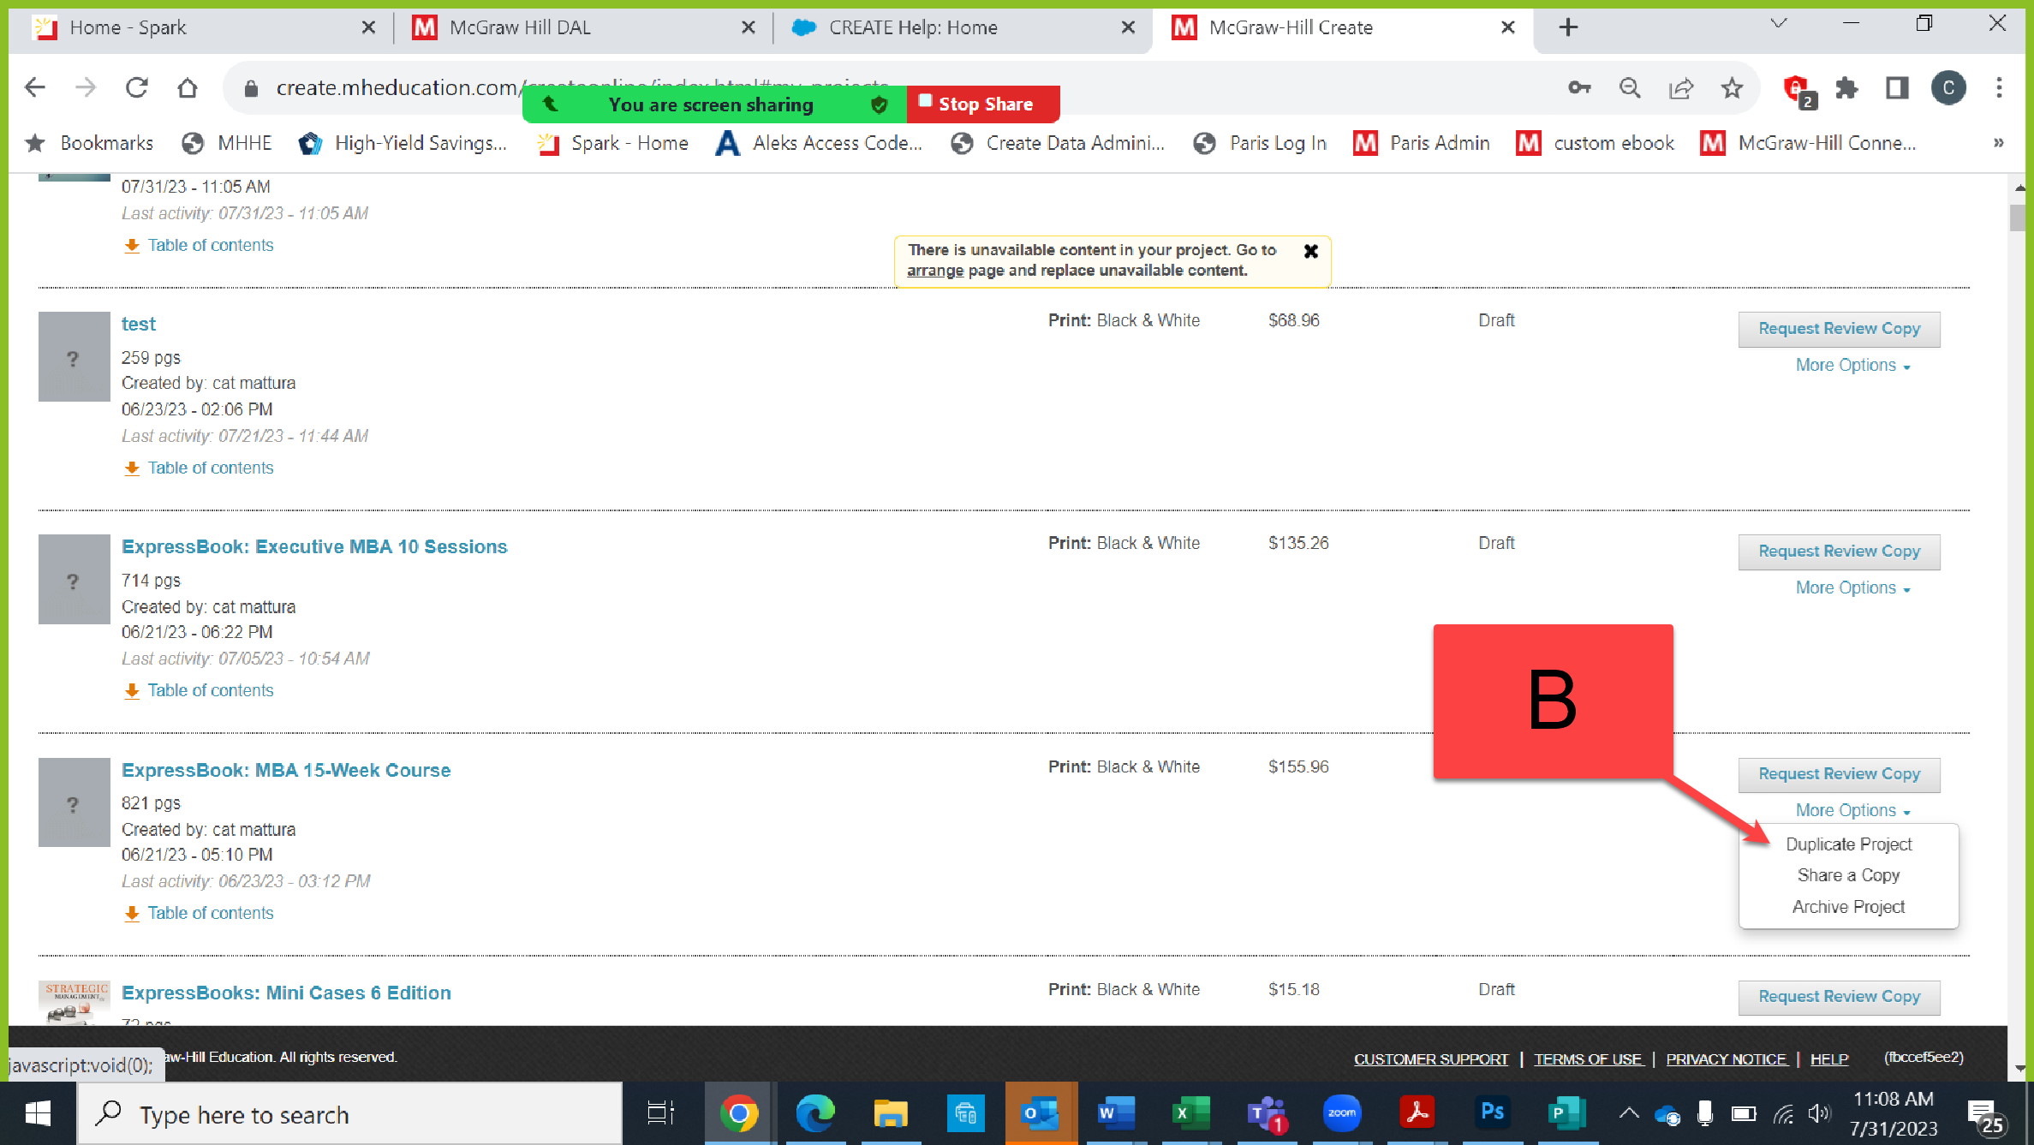2034x1145 pixels.
Task: Reload the page with the refresh icon
Action: (137, 87)
